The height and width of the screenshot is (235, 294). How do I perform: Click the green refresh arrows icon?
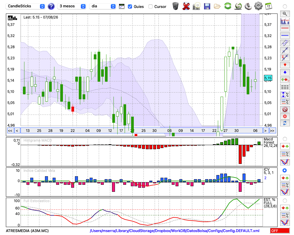click(228, 6)
